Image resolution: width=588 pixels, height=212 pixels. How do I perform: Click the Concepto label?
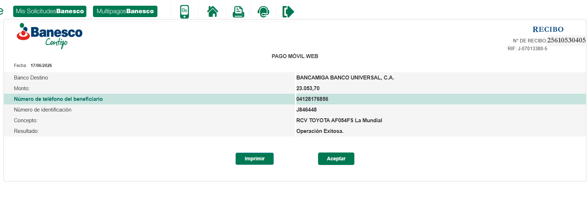(26, 120)
